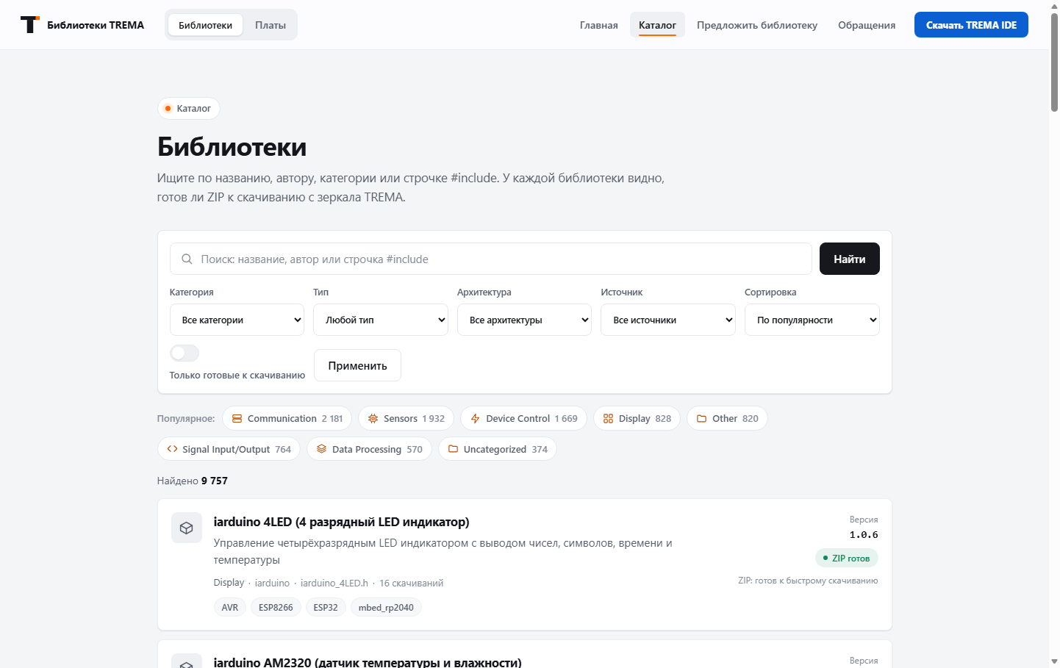Click the Sensors category chip
1060x668 pixels.
[x=406, y=418]
